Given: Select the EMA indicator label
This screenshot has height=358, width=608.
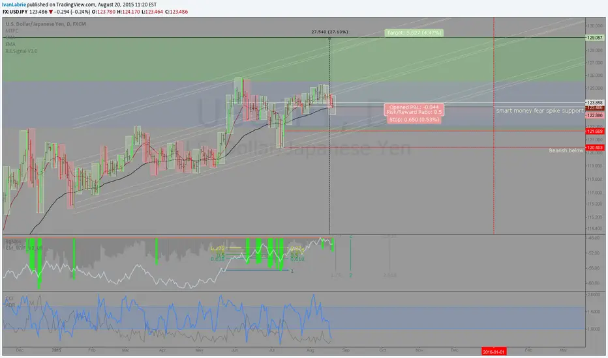Looking at the screenshot, I should (x=10, y=44).
